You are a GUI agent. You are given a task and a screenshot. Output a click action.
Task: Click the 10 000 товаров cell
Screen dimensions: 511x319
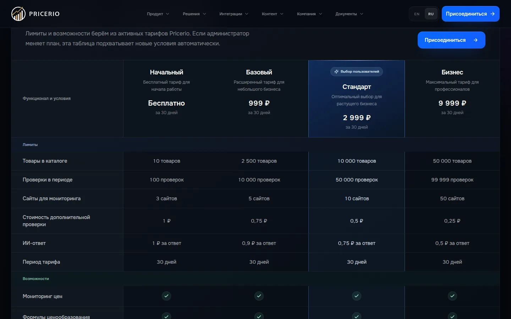pyautogui.click(x=357, y=161)
